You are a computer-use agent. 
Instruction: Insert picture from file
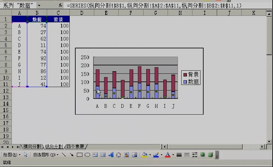click(134, 155)
